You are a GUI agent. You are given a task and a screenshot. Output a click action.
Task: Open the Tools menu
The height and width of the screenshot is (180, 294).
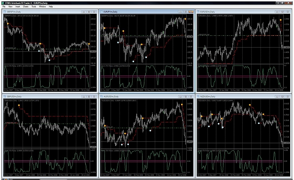pyautogui.click(x=34, y=7)
